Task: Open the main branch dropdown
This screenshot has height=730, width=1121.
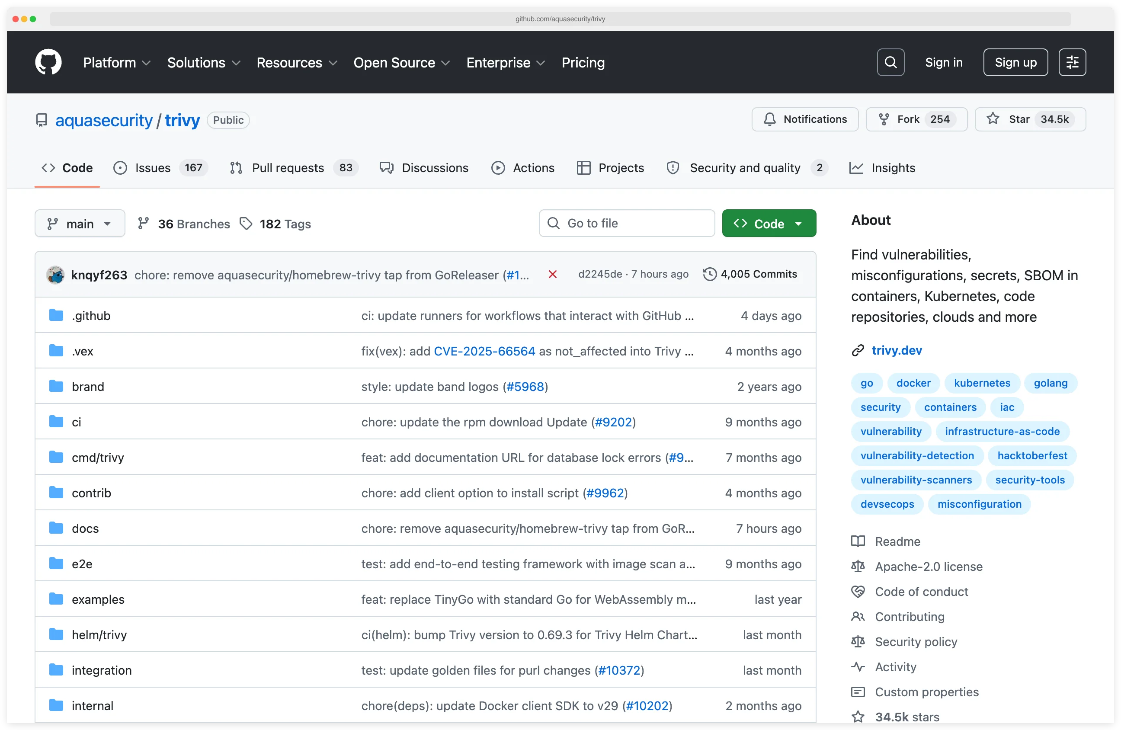Action: [80, 223]
